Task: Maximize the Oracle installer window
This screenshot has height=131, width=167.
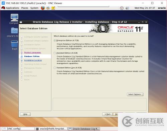Action: tap(143, 22)
